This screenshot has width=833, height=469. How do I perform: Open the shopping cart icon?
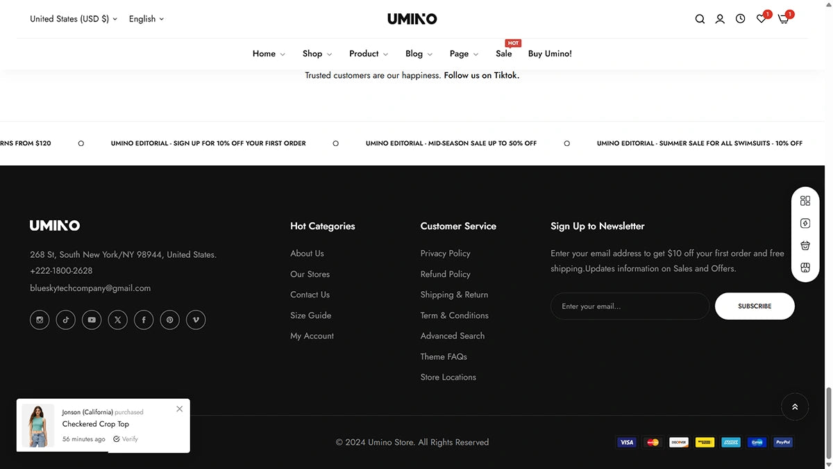click(782, 19)
